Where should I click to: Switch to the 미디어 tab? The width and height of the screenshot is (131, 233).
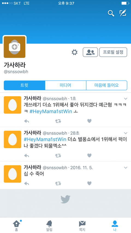click(65, 85)
